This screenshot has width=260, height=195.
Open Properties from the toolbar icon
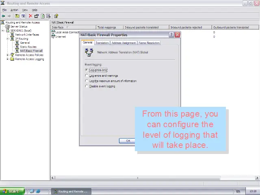click(x=37, y=16)
